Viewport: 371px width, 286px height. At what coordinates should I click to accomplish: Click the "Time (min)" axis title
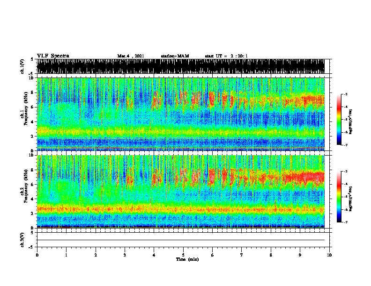(x=187, y=259)
